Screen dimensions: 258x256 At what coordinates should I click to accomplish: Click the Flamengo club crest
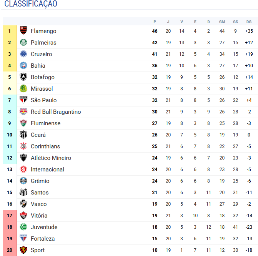(23, 30)
